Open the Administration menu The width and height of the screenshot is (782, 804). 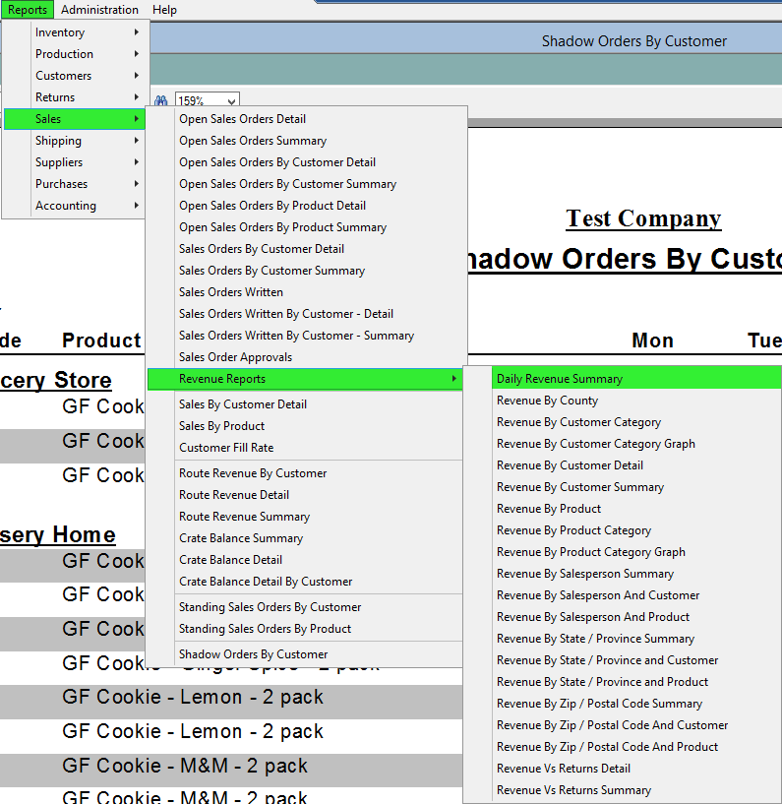pyautogui.click(x=99, y=10)
